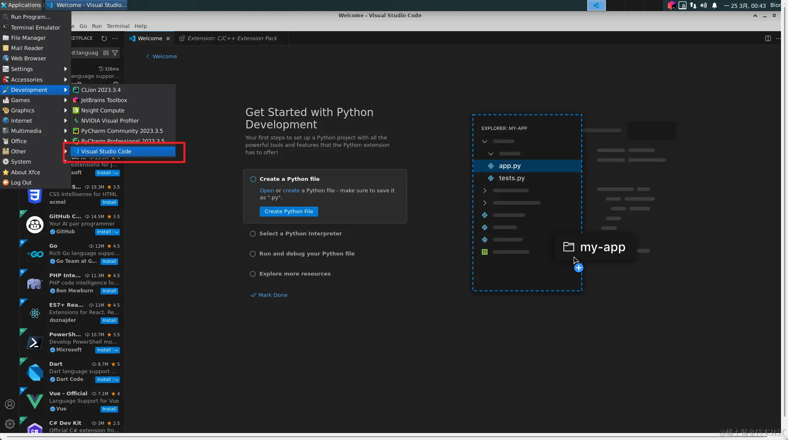The height and width of the screenshot is (440, 788).
Task: Select the PHP Intelephense extension icon
Action: coord(35,284)
